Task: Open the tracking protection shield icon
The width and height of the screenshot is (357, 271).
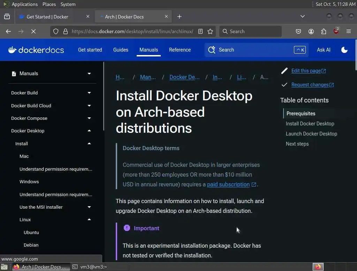Action: coord(56,31)
